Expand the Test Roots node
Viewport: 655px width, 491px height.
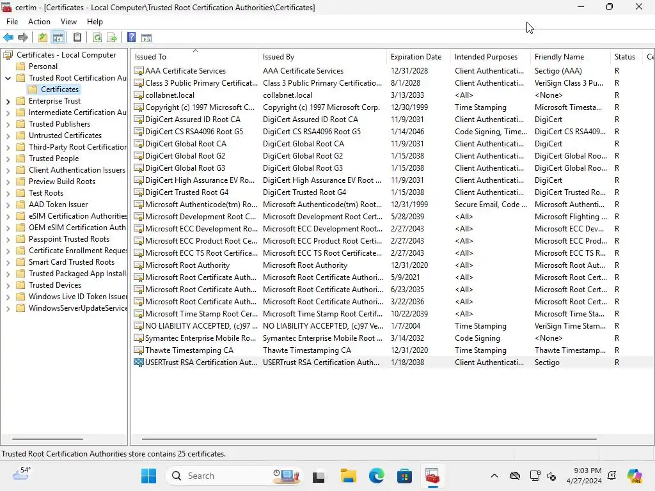[8, 193]
